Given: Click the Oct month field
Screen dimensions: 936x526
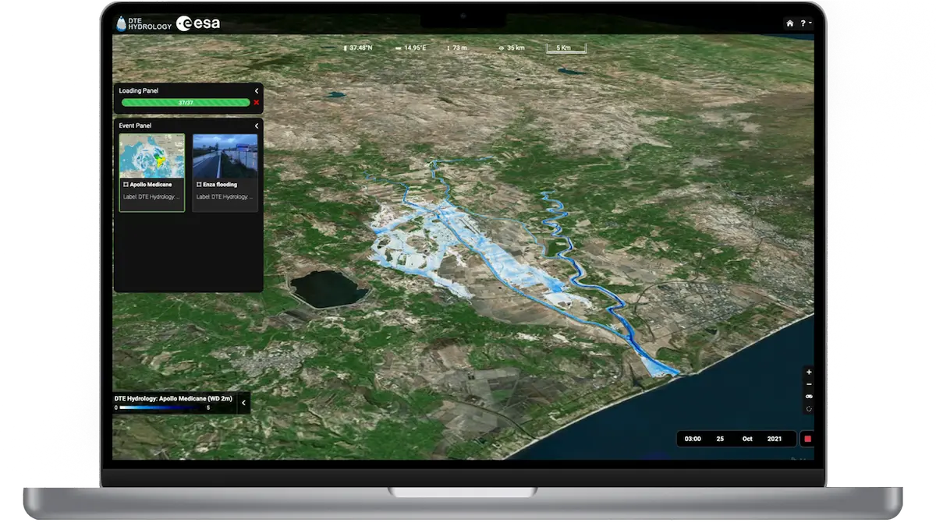Looking at the screenshot, I should point(746,439).
